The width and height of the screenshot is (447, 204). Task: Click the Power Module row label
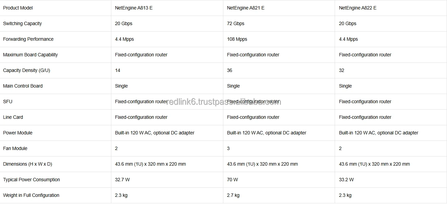coord(18,133)
